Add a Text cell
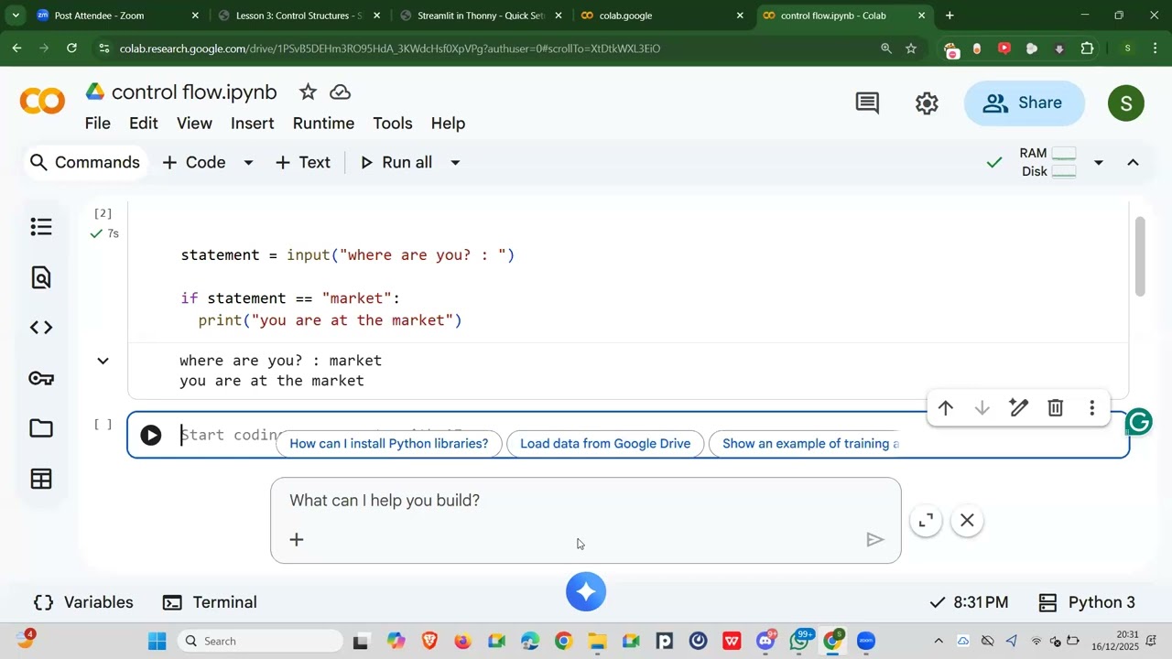 (303, 163)
